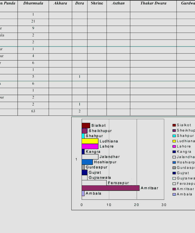Click the white Ferozepur bar in the chart
The width and height of the screenshot is (195, 233).
click(94, 183)
